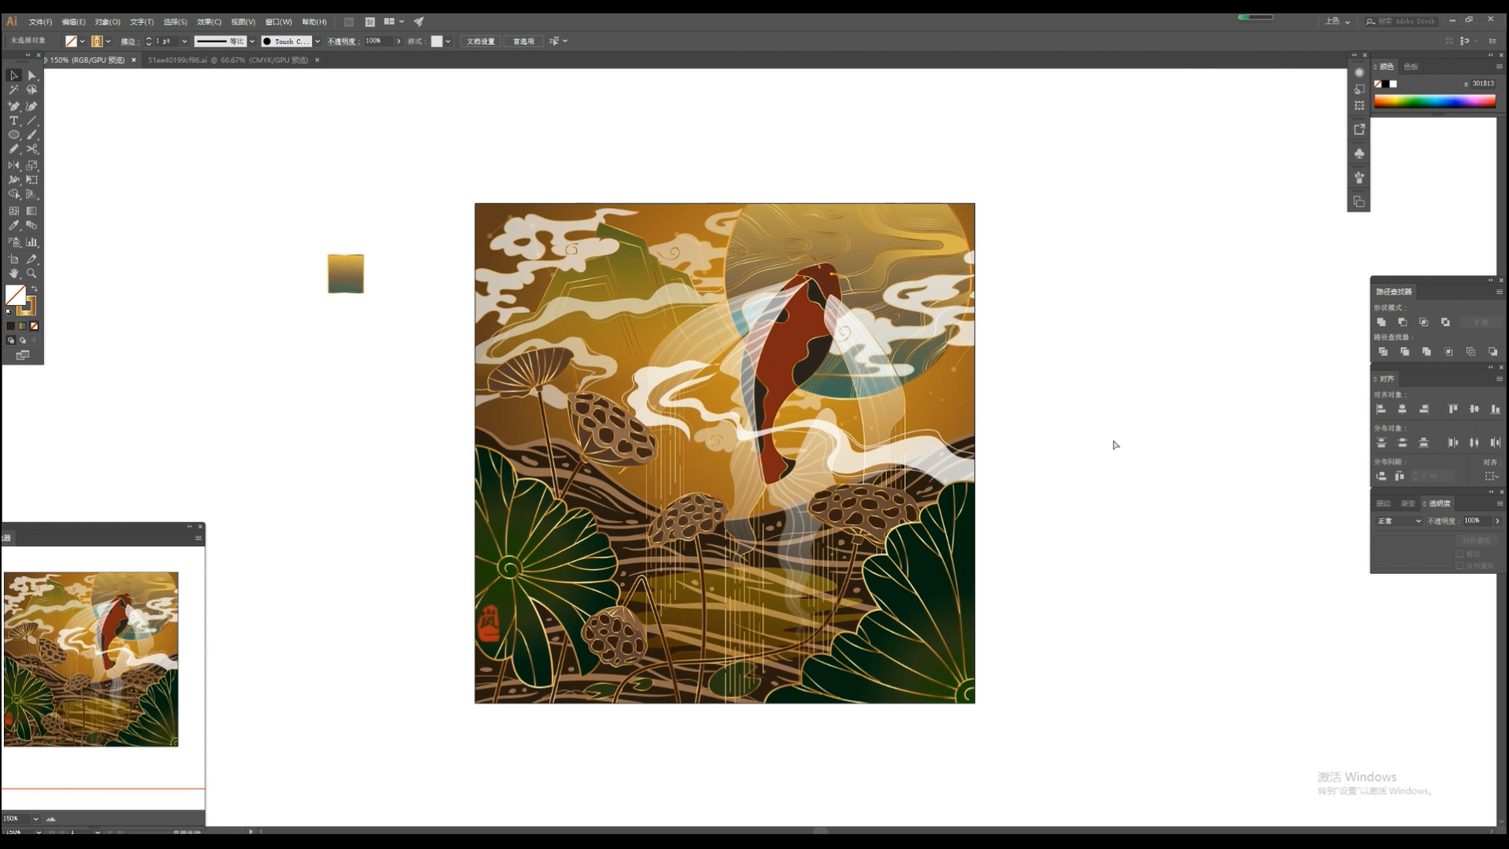Switch to solid Color fill mode
1509x849 pixels.
[x=10, y=326]
